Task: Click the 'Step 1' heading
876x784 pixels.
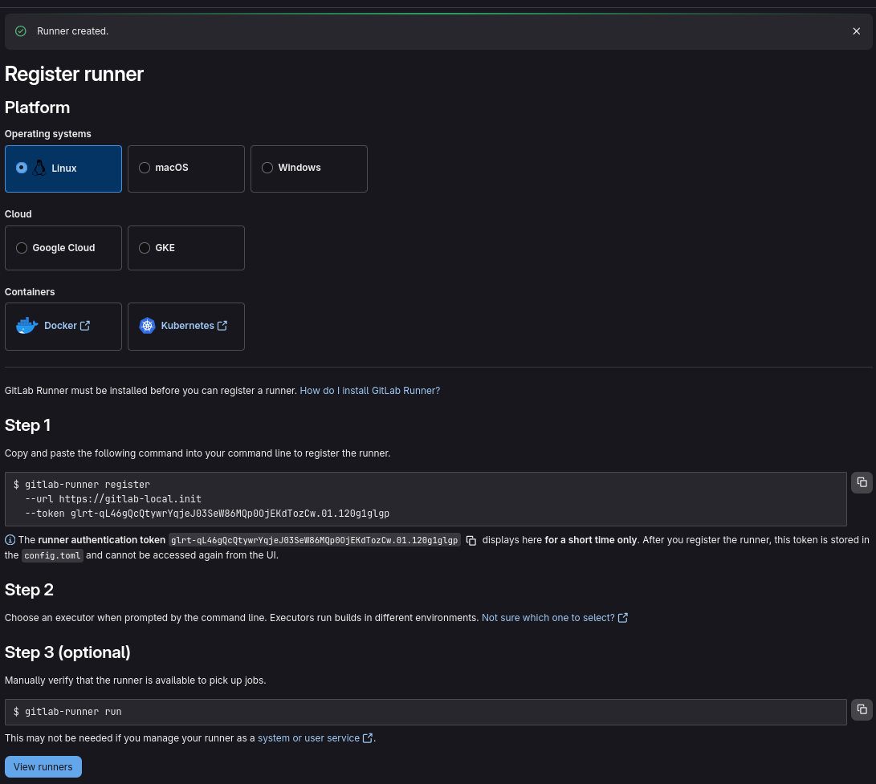Action: 28,425
